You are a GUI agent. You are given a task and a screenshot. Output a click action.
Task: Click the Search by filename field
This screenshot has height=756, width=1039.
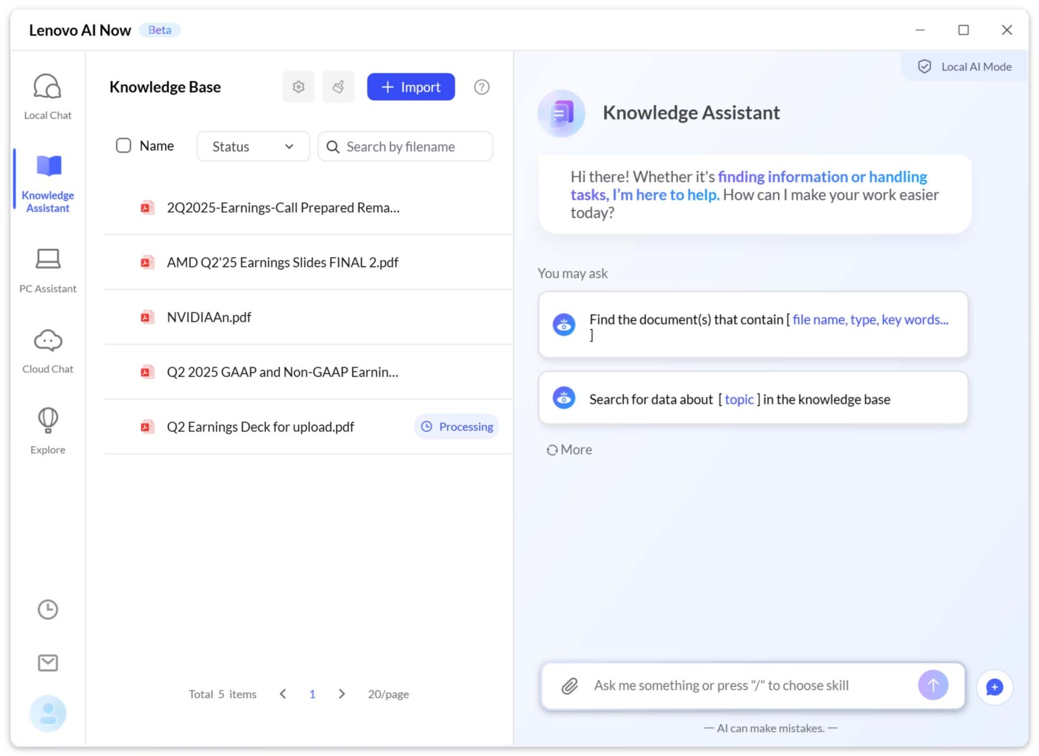click(x=413, y=147)
